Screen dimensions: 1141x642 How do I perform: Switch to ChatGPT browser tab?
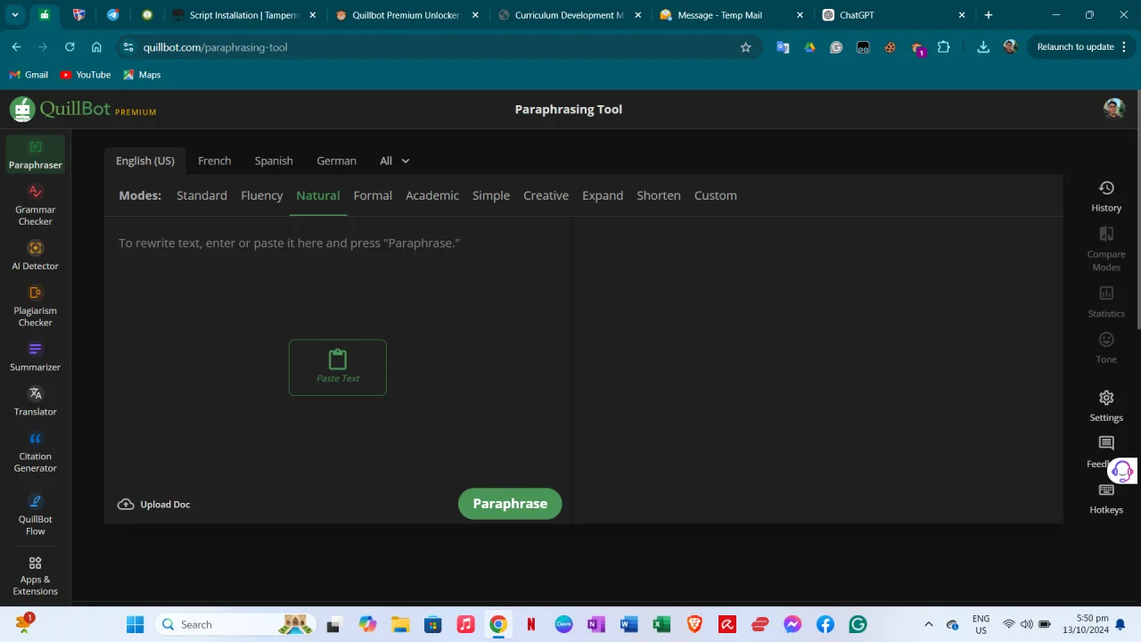tap(893, 15)
